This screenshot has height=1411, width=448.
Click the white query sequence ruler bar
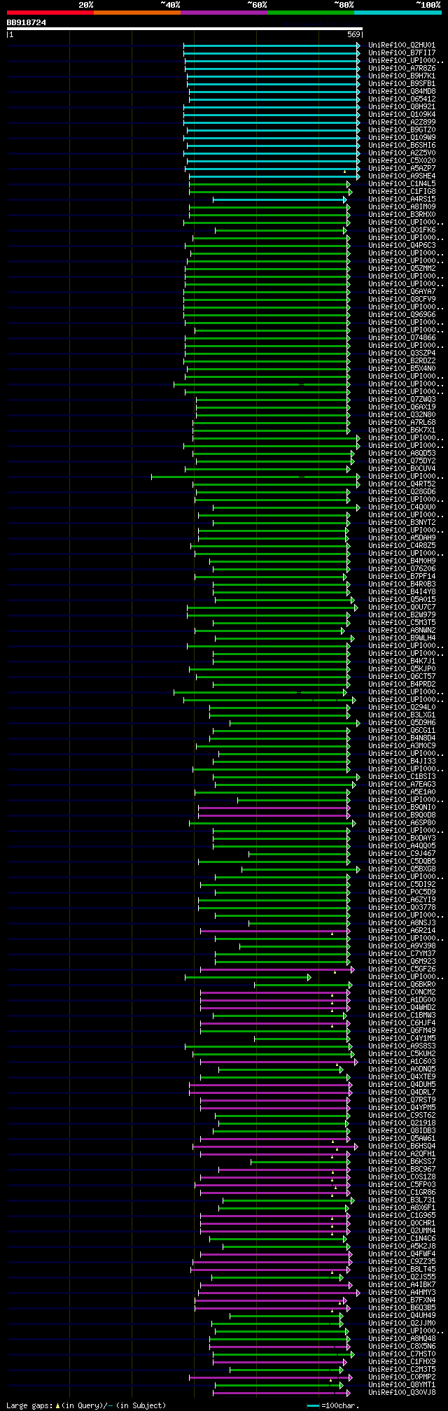pyautogui.click(x=184, y=29)
